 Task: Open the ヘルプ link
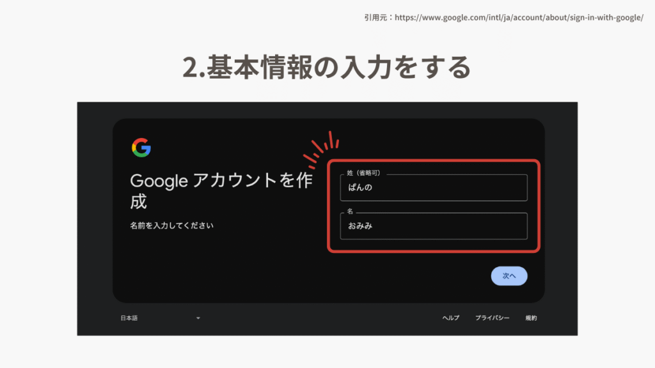(451, 318)
